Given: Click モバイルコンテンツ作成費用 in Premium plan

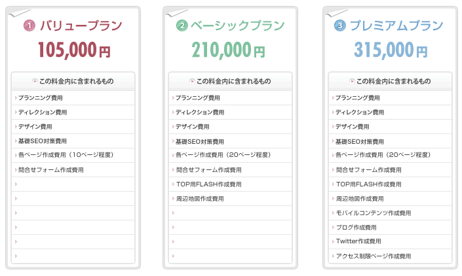Looking at the screenshot, I should coord(374,213).
